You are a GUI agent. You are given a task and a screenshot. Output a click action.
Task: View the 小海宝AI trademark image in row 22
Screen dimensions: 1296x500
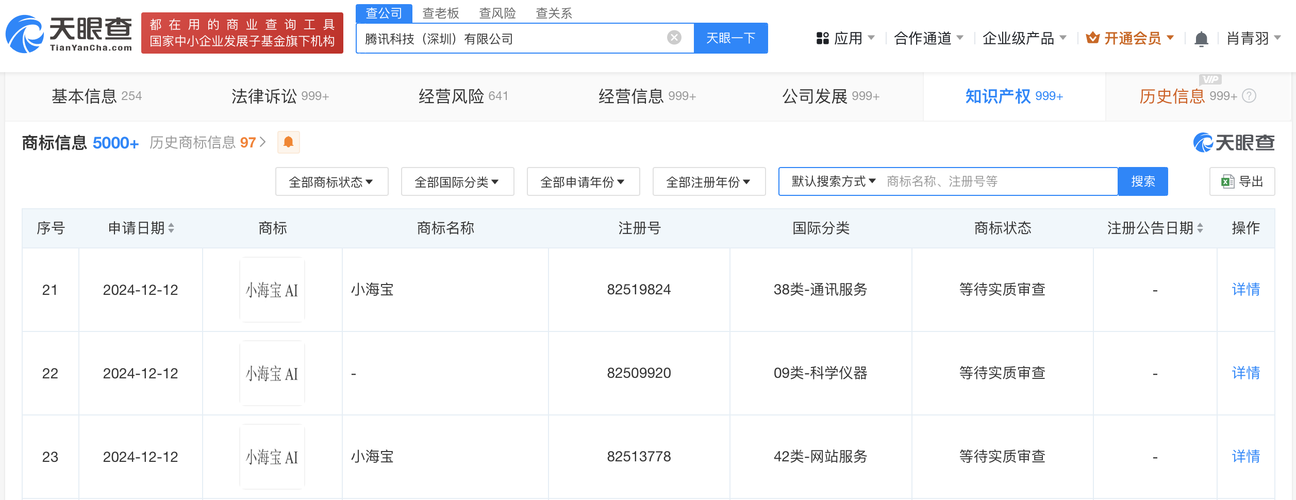(x=272, y=373)
